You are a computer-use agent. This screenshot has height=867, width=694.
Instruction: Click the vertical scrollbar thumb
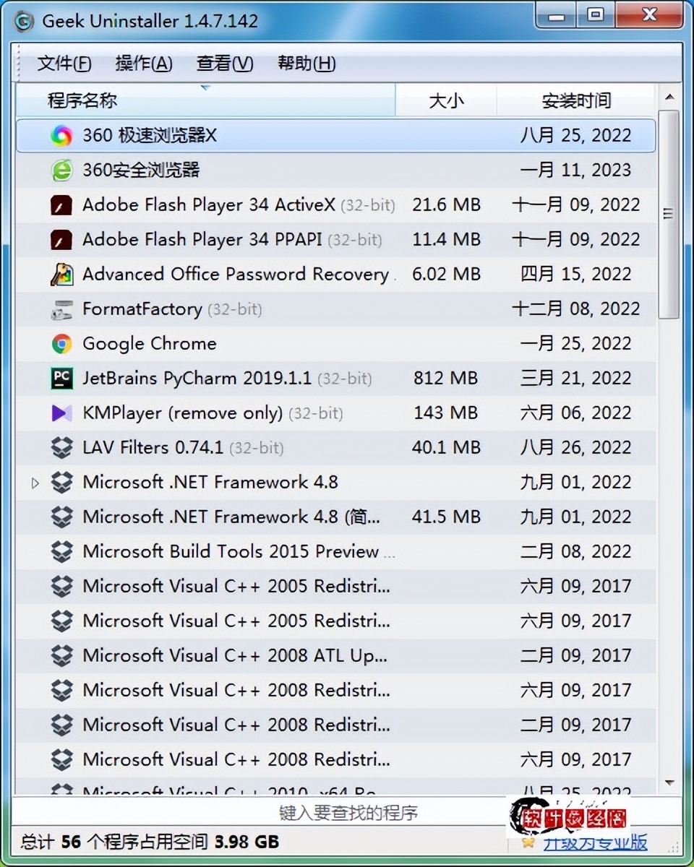pyautogui.click(x=669, y=215)
